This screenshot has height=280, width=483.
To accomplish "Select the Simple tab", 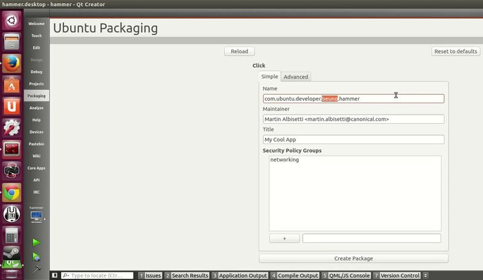I will point(269,77).
